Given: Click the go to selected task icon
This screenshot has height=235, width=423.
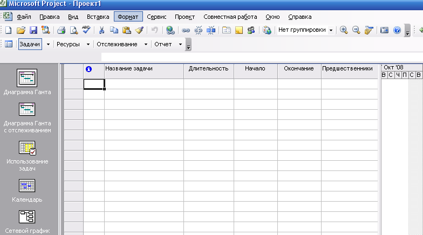Looking at the screenshot, I should pyautogui.click(x=369, y=30).
